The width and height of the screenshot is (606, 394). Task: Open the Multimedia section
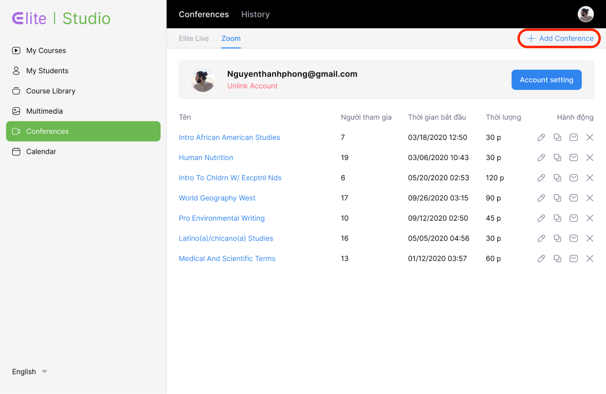(44, 111)
